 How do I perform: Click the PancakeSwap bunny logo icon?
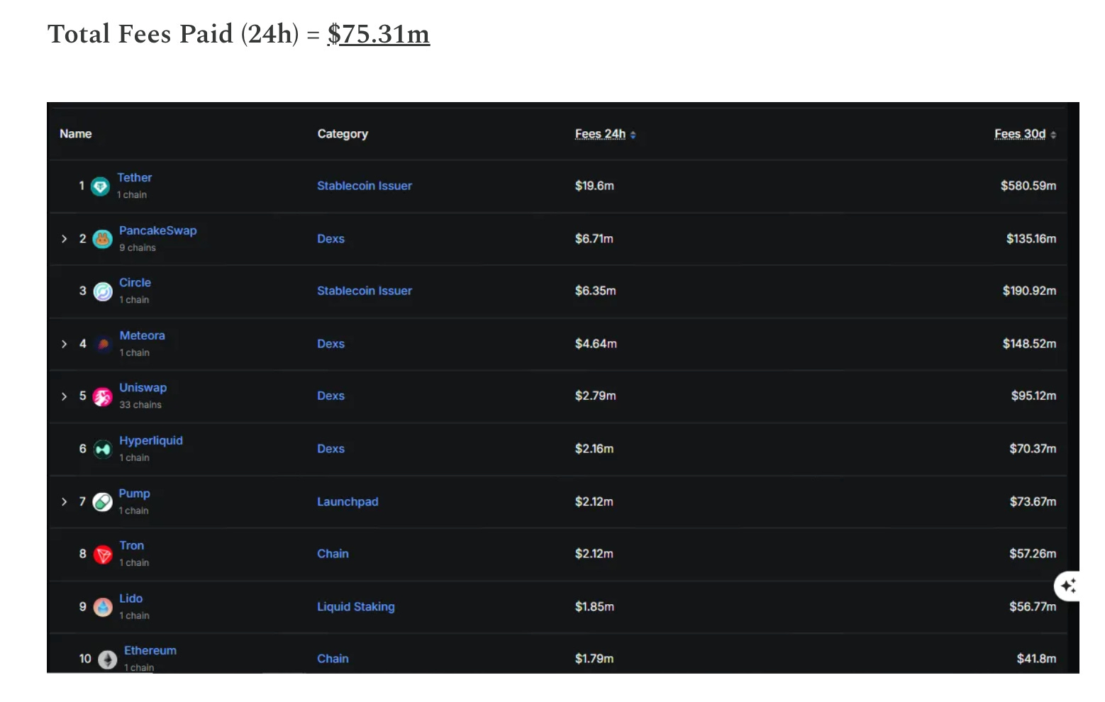coord(103,240)
